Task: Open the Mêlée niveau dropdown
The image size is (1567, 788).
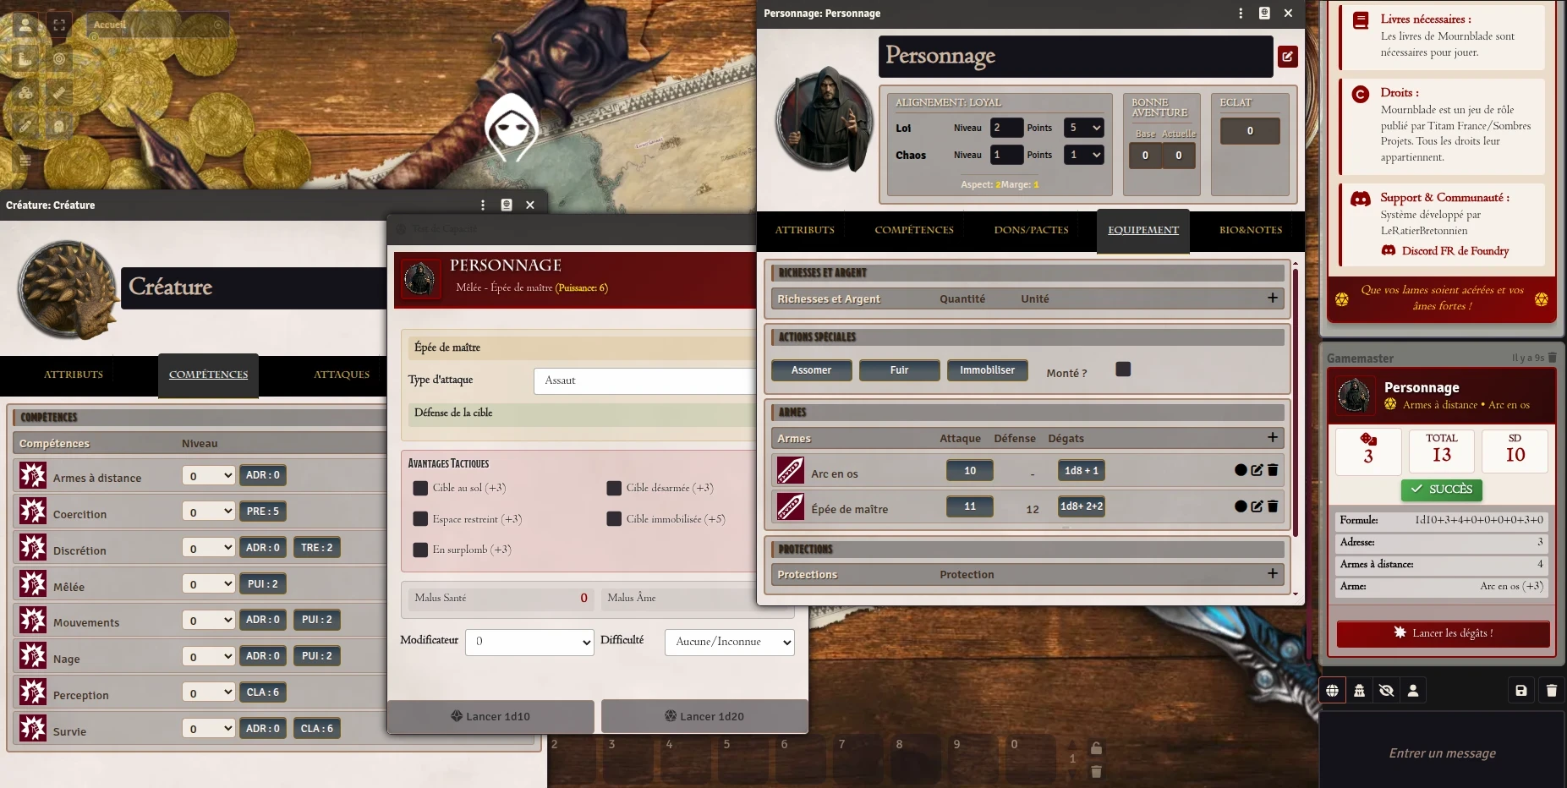Action: [x=208, y=584]
